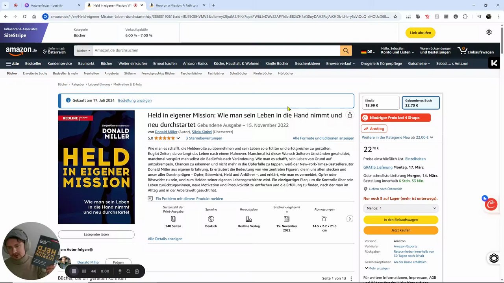Open the Donald Miller author link in the byline

(x=166, y=132)
